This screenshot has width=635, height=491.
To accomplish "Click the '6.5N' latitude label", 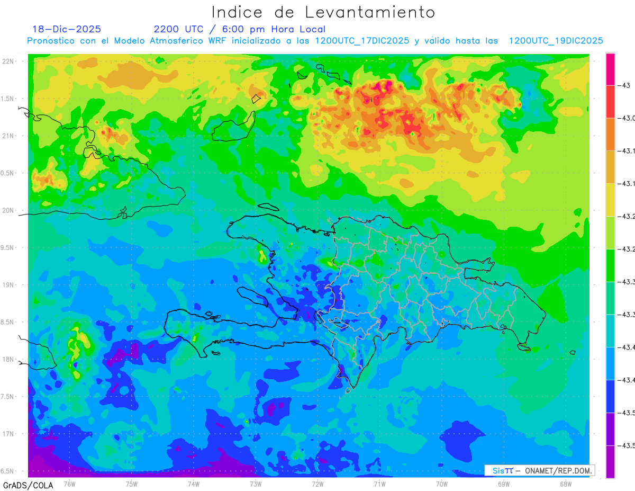I will [8, 471].
